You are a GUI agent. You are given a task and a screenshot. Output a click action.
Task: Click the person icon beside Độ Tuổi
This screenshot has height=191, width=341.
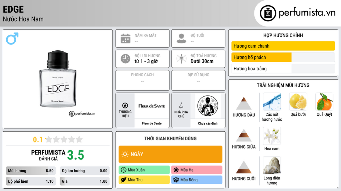tap(181, 38)
